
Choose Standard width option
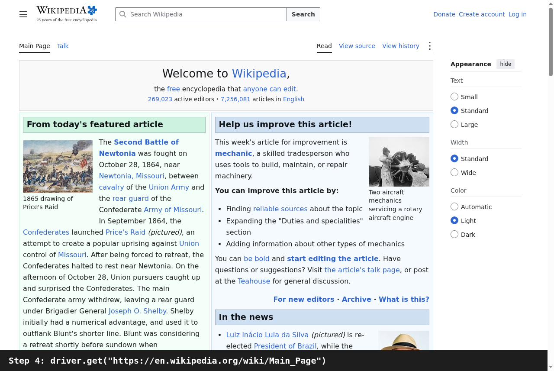pyautogui.click(x=454, y=158)
